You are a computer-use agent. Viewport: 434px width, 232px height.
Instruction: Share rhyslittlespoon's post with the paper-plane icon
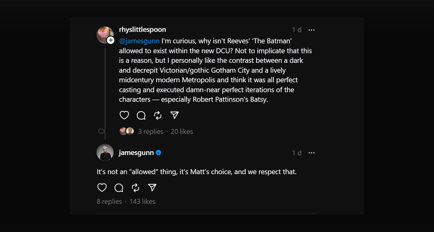pyautogui.click(x=175, y=115)
